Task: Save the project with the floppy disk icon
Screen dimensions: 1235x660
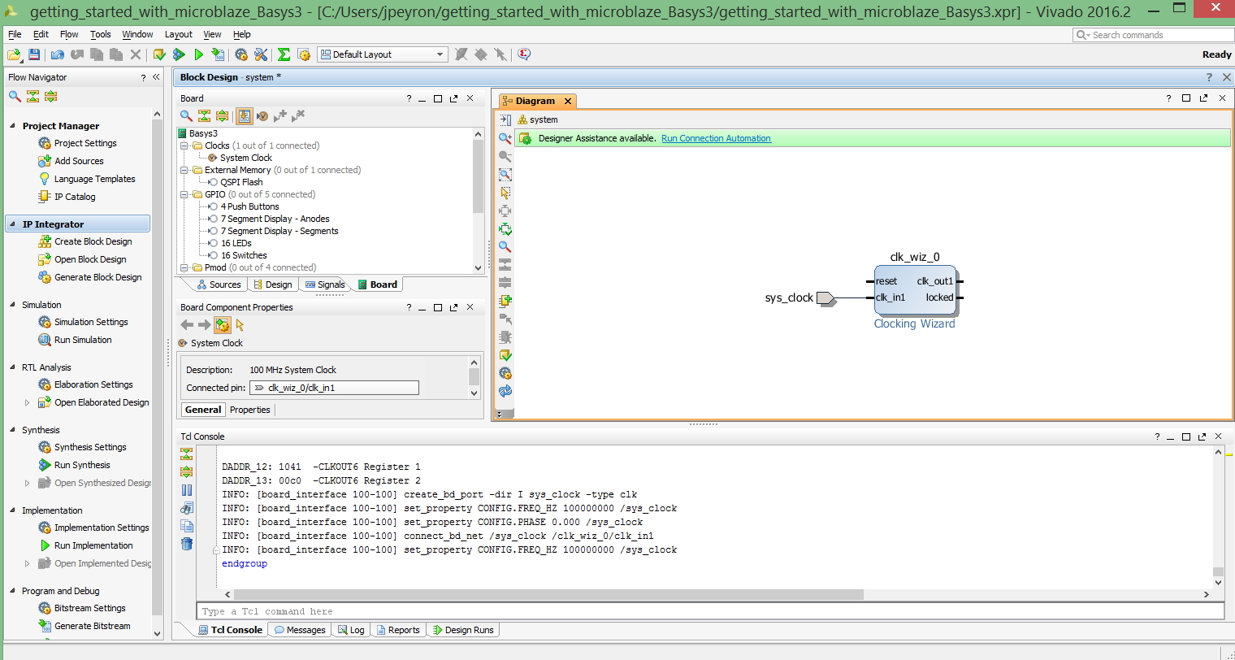Action: coord(34,54)
